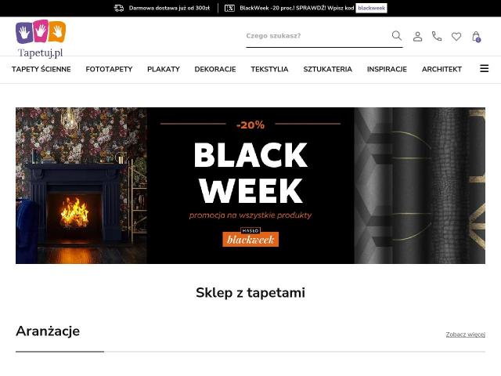Select the Architekt menu item

442,69
